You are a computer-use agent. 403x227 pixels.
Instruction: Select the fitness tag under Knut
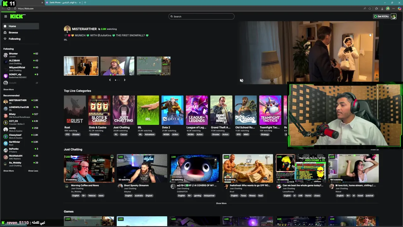point(252,195)
